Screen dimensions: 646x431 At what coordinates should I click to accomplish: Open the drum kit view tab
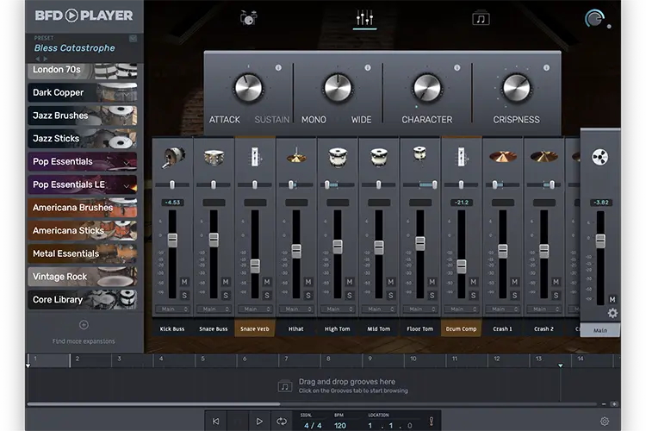pos(248,18)
